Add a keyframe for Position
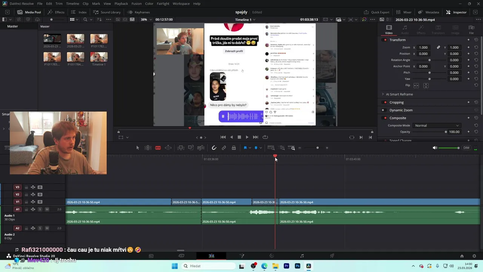 469,54
